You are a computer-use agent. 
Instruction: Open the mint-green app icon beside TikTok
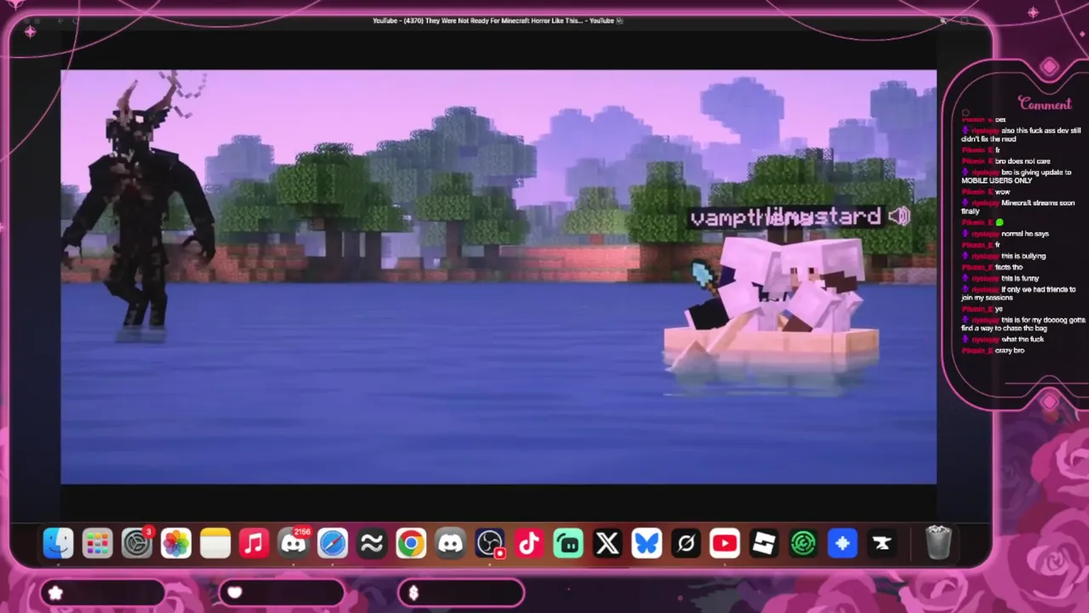tap(568, 543)
